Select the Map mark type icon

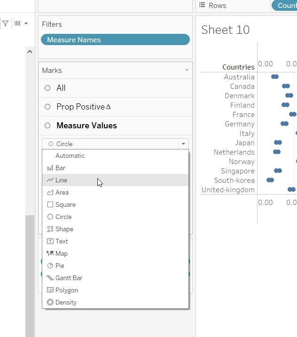point(50,253)
